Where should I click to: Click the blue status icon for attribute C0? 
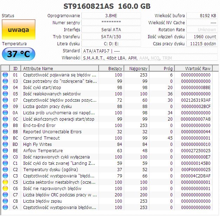pyautogui.click(x=5, y=157)
